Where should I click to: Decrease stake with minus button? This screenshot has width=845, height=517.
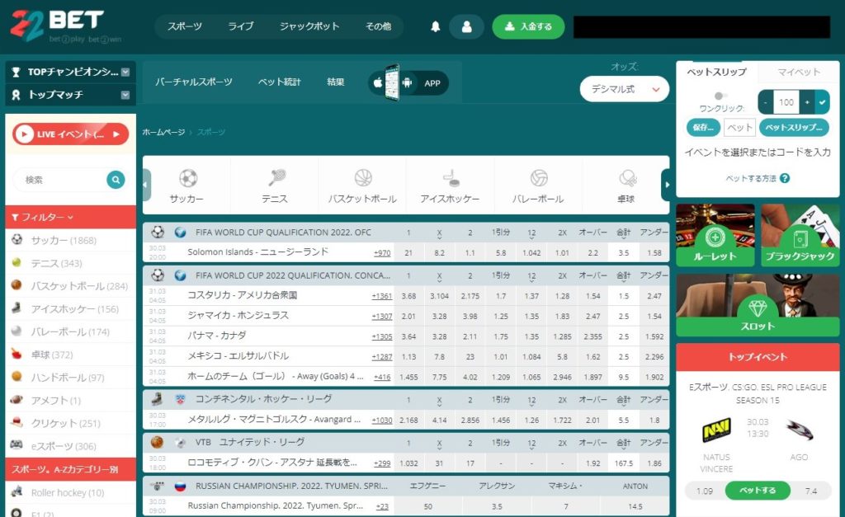[x=765, y=101]
